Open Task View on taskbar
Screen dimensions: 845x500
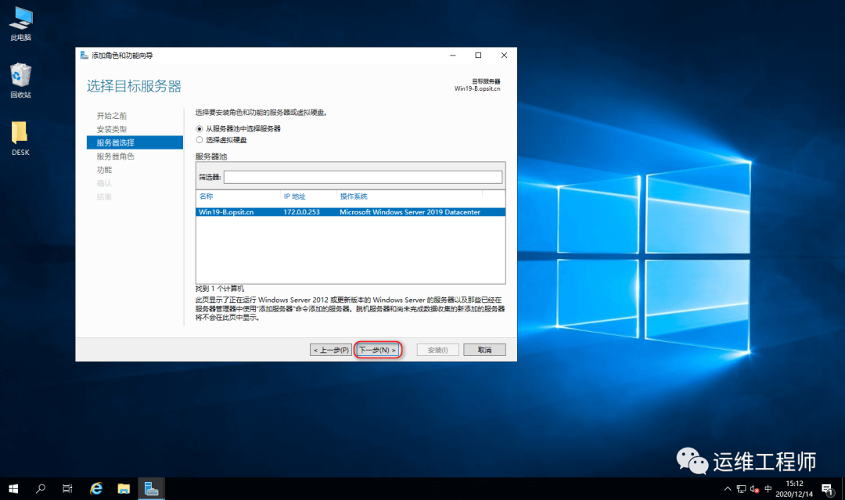67,489
